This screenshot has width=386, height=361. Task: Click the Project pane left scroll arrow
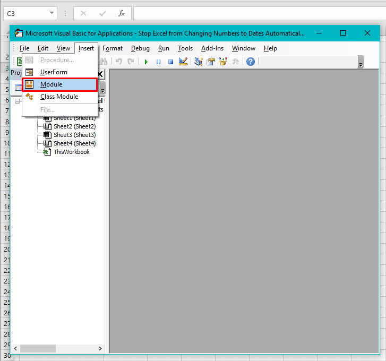click(x=15, y=348)
